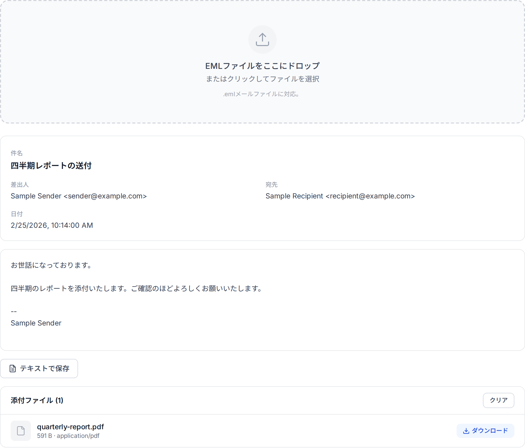525x448 pixels.
Task: Click the 件名 label
Action: pos(17,153)
